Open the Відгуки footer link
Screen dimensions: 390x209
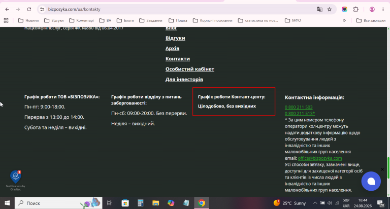[175, 38]
